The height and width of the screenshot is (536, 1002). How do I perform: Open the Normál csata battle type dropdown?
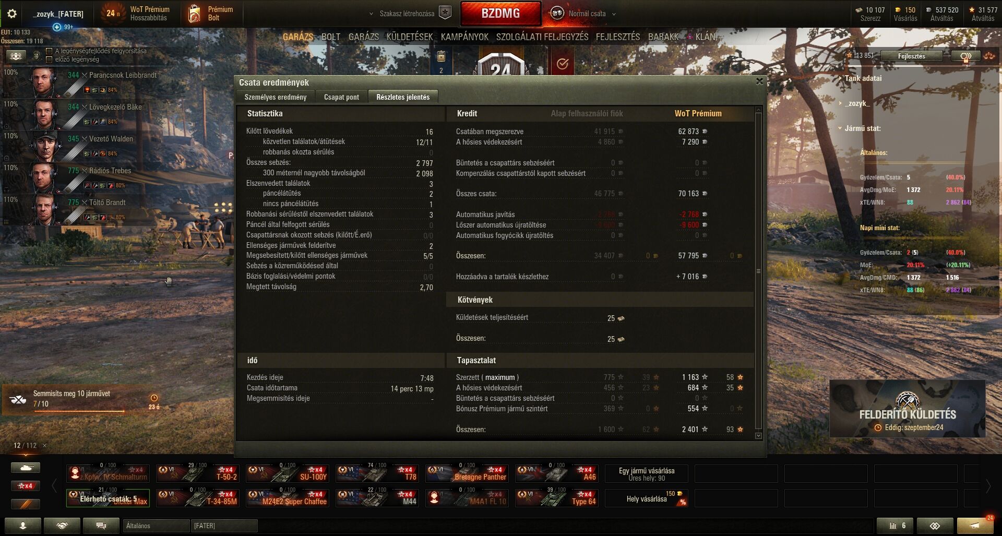tap(587, 14)
